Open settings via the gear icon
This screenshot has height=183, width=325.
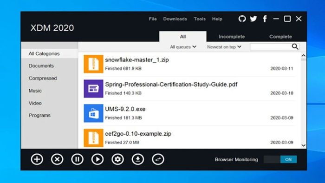117,159
